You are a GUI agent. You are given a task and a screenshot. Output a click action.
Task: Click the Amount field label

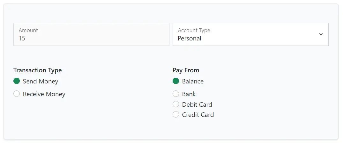point(28,30)
